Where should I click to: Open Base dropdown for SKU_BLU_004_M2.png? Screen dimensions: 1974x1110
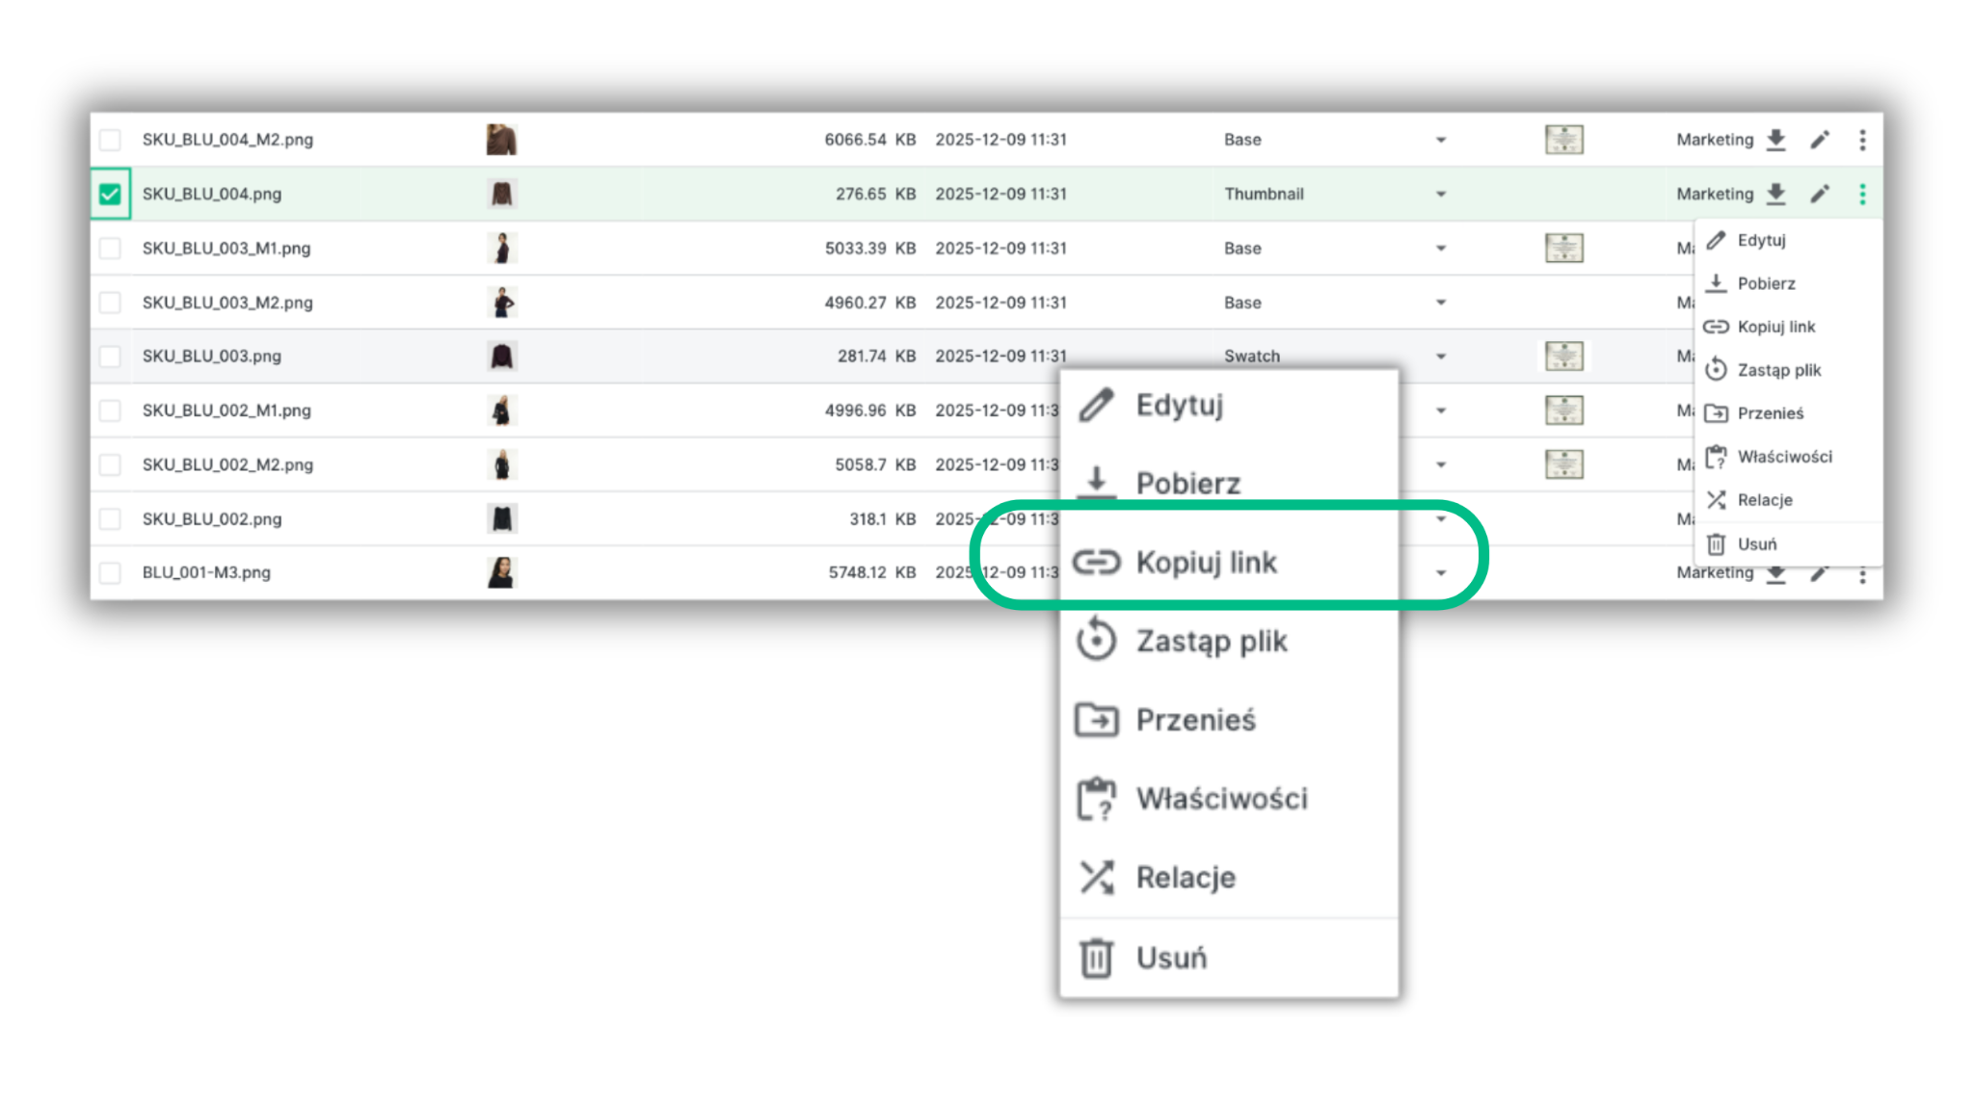(1440, 140)
